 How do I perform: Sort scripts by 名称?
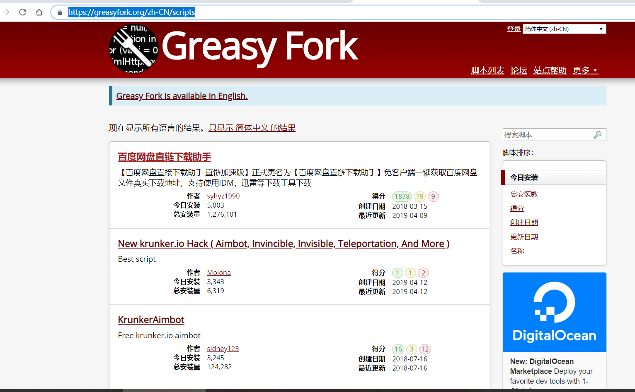click(517, 251)
